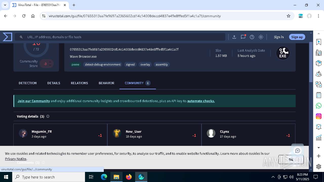Click the Join our Community link
Screen dimensions: 324x182
(34, 101)
